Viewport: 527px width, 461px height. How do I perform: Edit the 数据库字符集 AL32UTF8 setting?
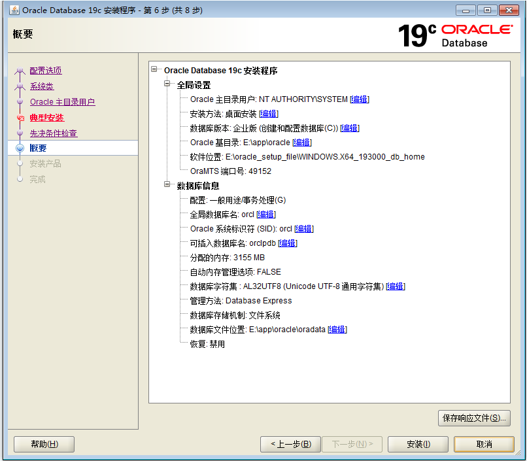[x=396, y=286]
